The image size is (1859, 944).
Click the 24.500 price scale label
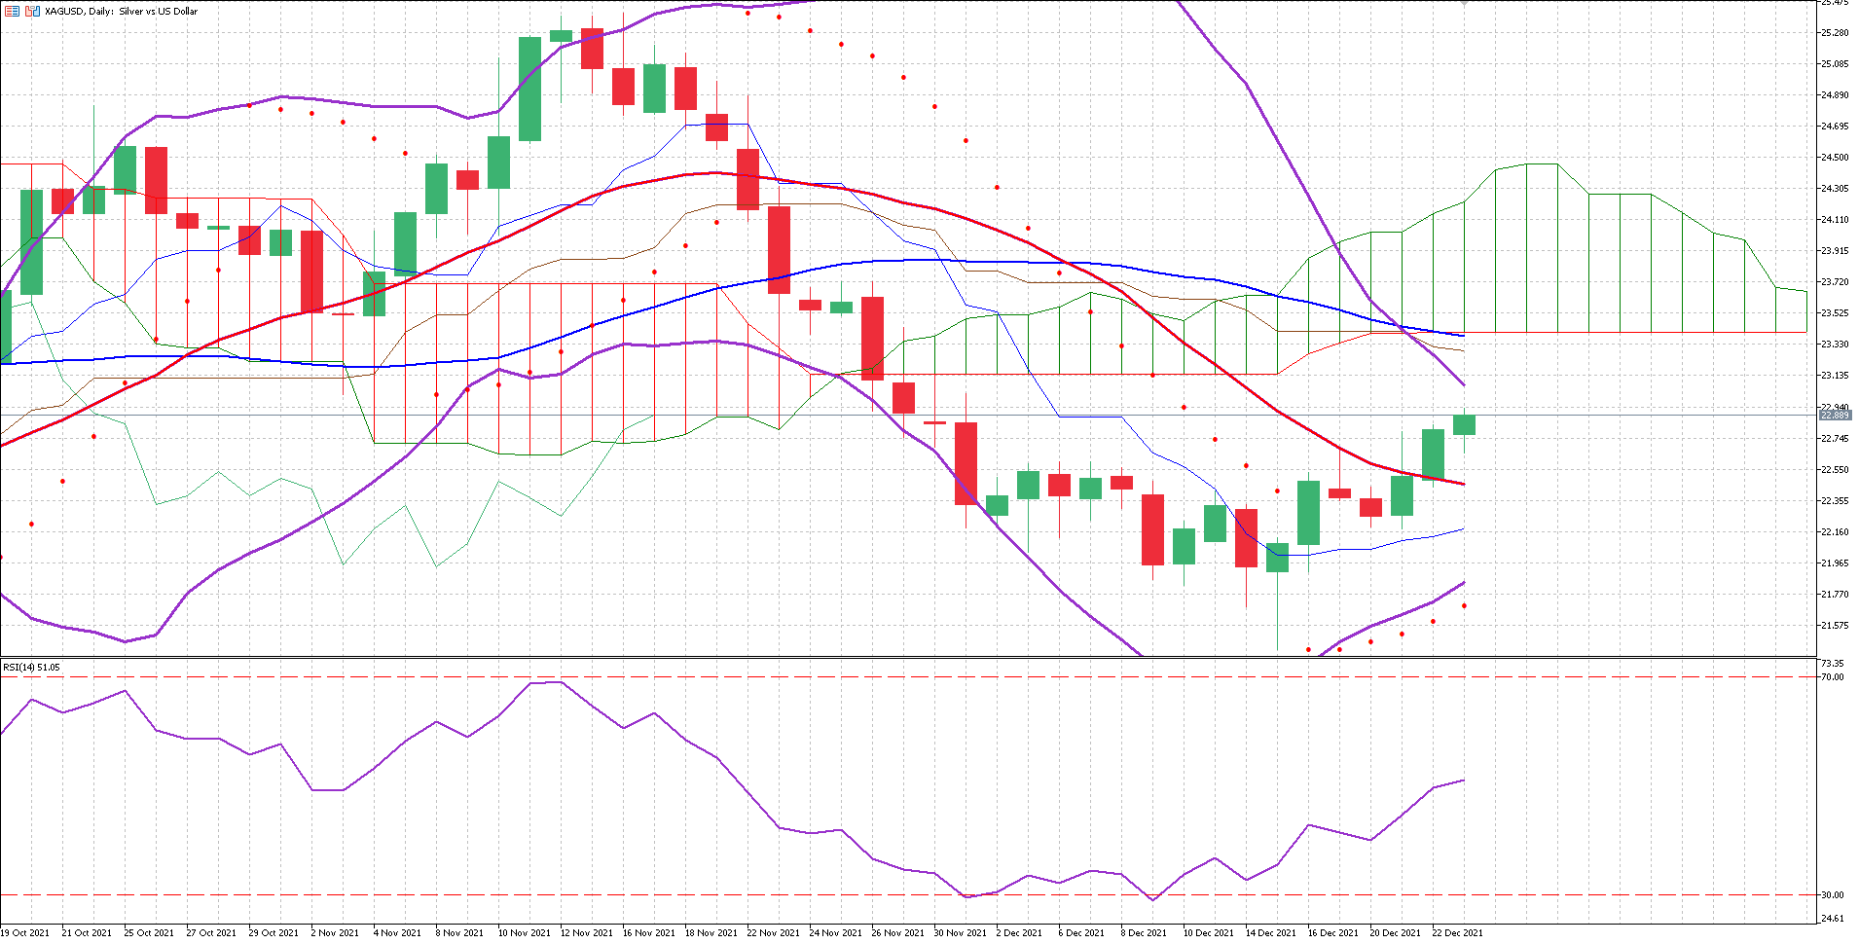(1834, 158)
